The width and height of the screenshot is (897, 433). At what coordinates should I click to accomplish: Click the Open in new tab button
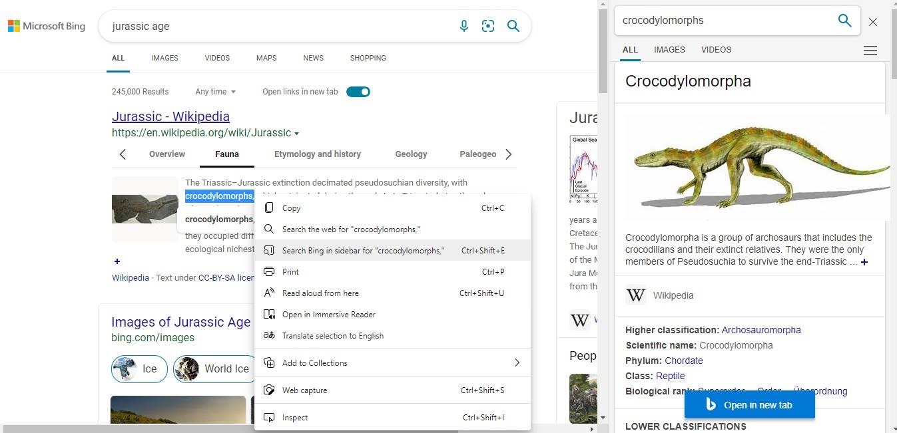[x=749, y=404]
